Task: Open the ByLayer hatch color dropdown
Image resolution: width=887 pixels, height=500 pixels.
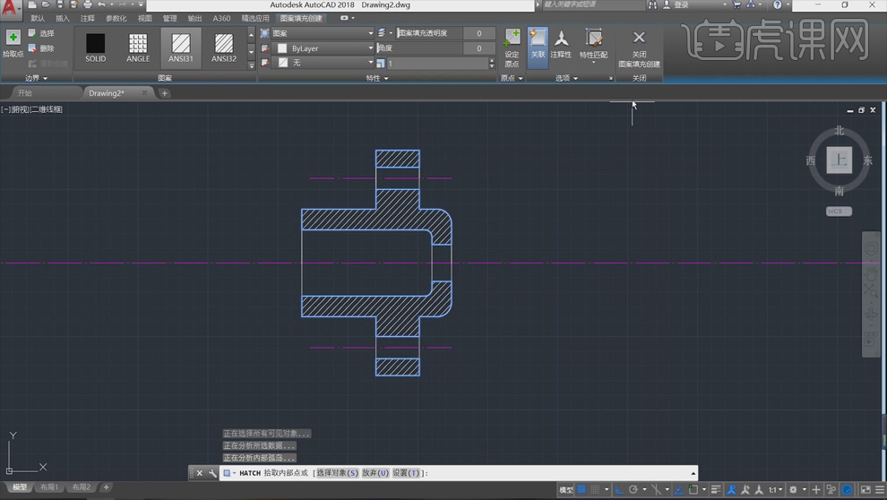Action: [x=323, y=48]
